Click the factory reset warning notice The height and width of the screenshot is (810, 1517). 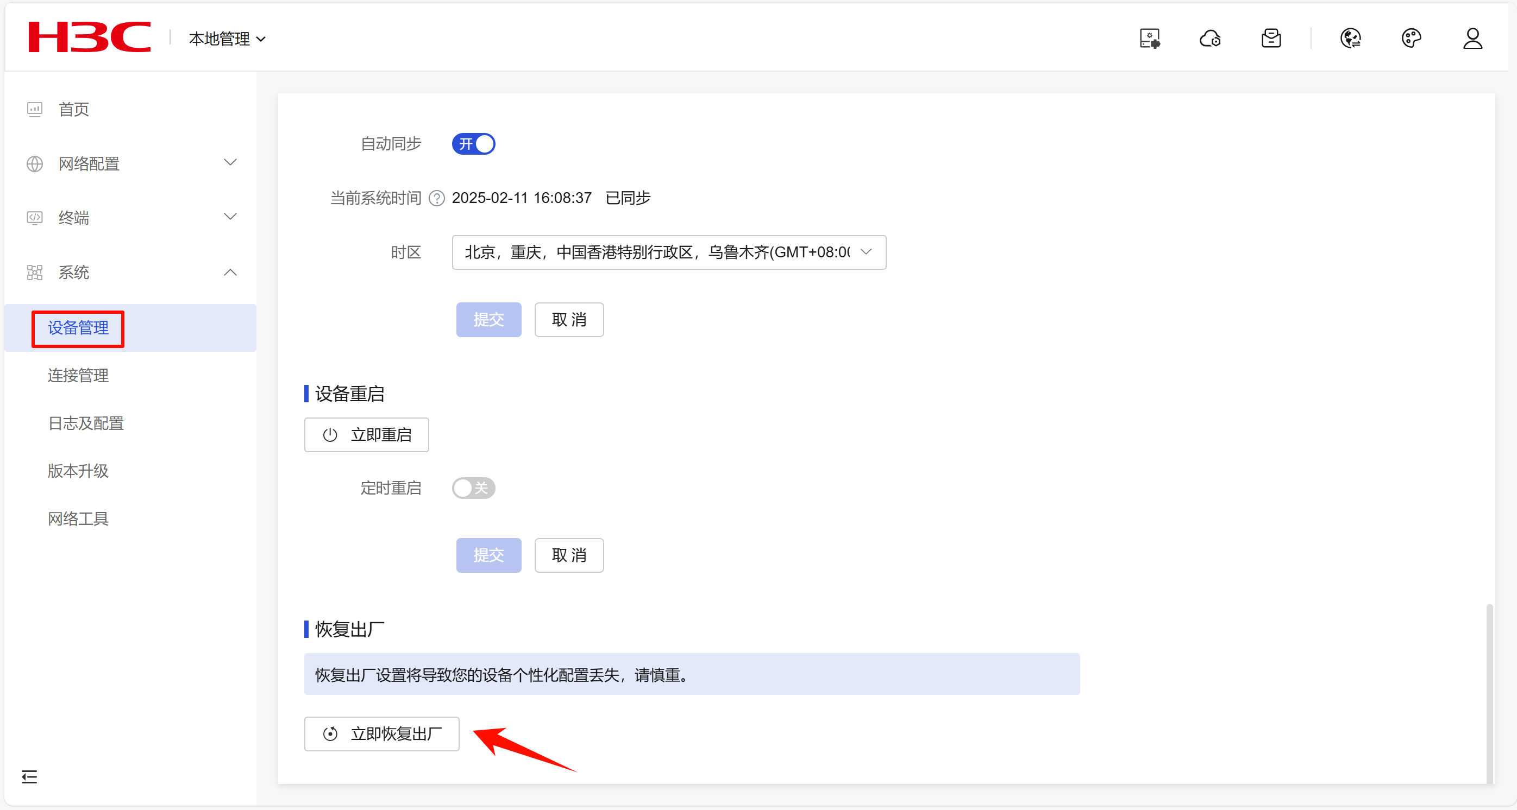692,674
